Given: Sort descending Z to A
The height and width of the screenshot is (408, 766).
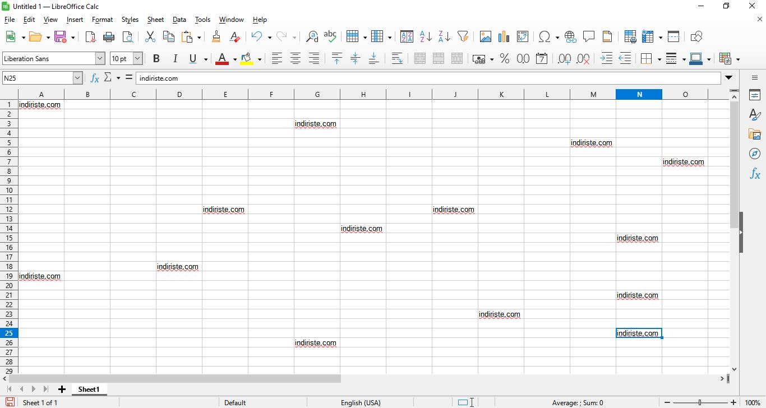Looking at the screenshot, I should [x=444, y=37].
